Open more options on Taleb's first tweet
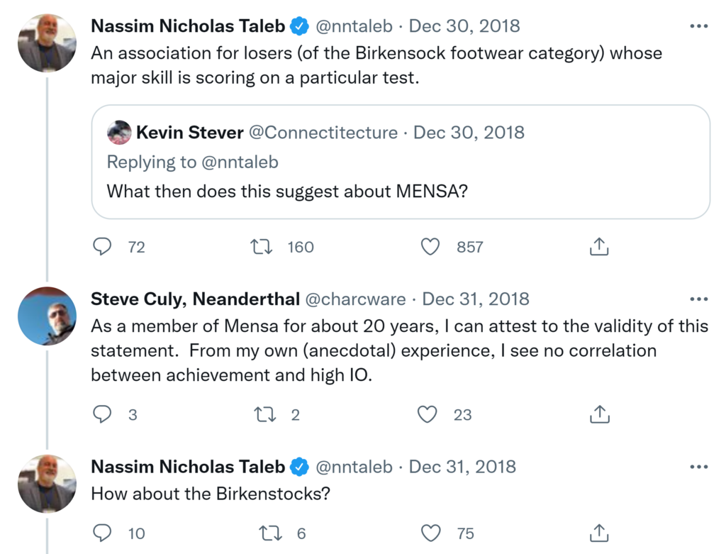The width and height of the screenshot is (726, 554). click(x=698, y=26)
